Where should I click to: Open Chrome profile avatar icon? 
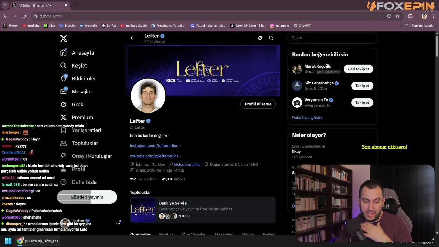point(424,16)
